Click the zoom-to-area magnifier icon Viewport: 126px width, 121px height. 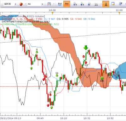tap(96, 4)
